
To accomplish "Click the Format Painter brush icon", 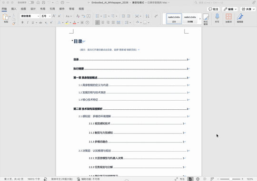I will tap(14, 24).
